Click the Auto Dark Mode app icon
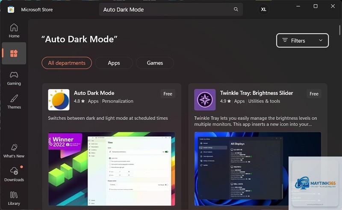This screenshot has height=210, width=342. coord(59,100)
